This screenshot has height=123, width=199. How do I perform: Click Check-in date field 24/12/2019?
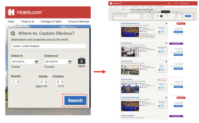(x=25, y=62)
